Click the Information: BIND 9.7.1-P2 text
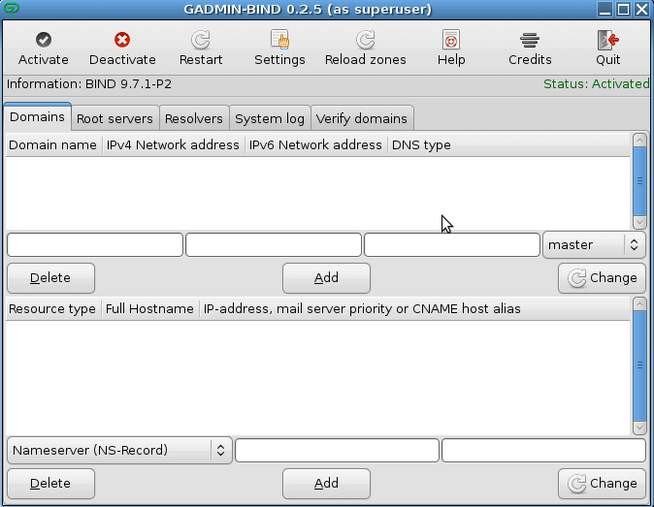This screenshot has height=507, width=654. tap(89, 84)
